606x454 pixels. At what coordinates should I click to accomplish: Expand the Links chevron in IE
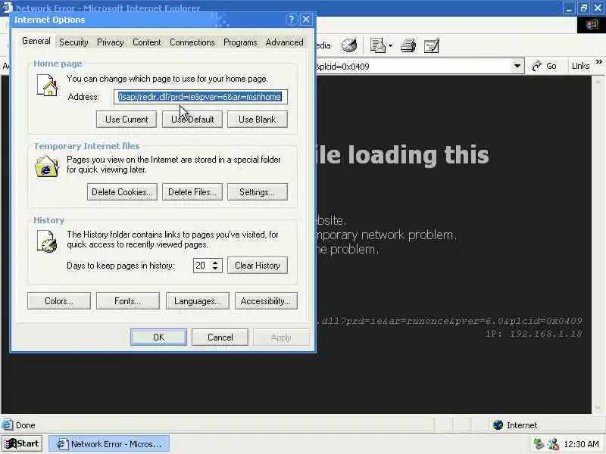pos(598,62)
